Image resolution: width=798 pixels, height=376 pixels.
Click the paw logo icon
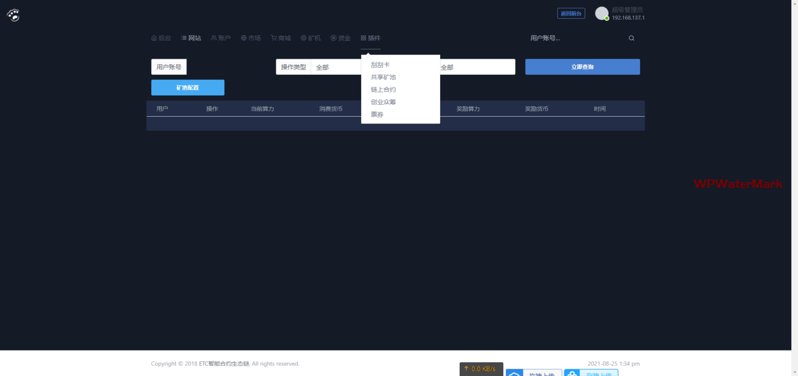click(x=13, y=15)
